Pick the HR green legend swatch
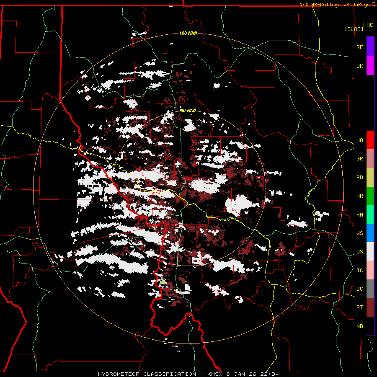 [370, 196]
